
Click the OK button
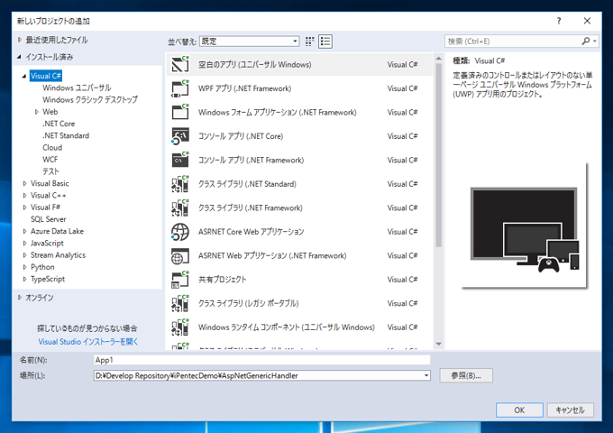[519, 410]
